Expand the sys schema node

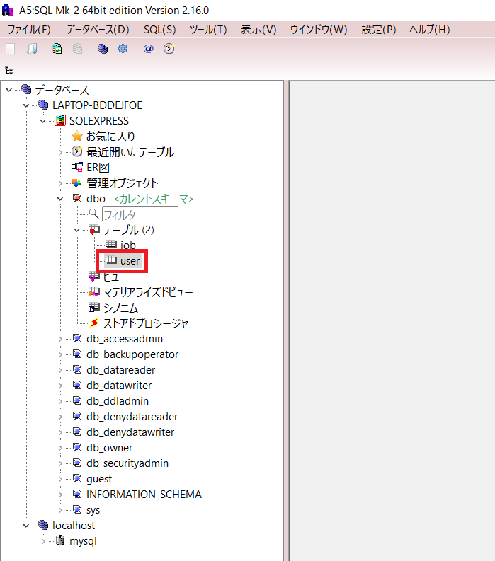tap(60, 510)
